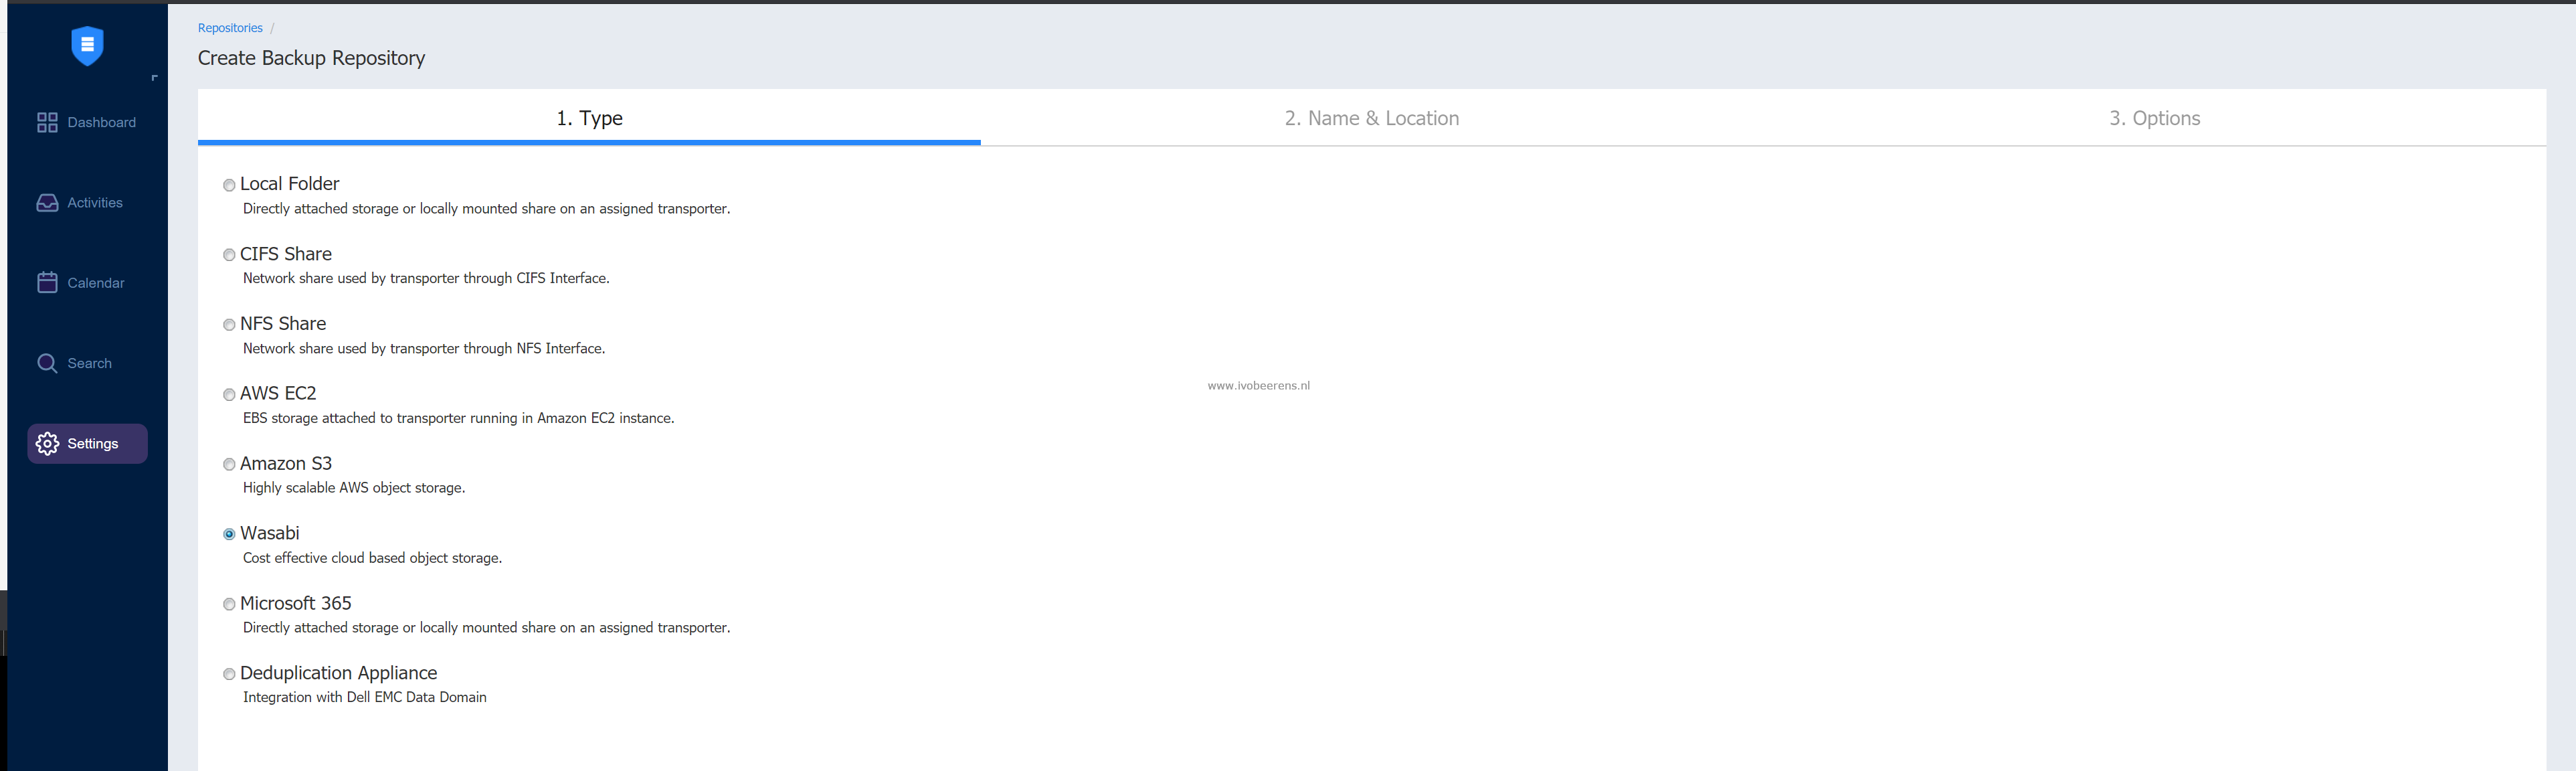Select the Deduplication Appliance radio button
The width and height of the screenshot is (2576, 771).
(x=229, y=674)
